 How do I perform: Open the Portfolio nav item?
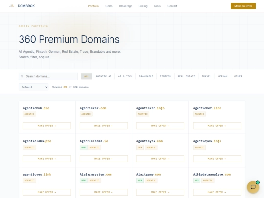pos(93,6)
